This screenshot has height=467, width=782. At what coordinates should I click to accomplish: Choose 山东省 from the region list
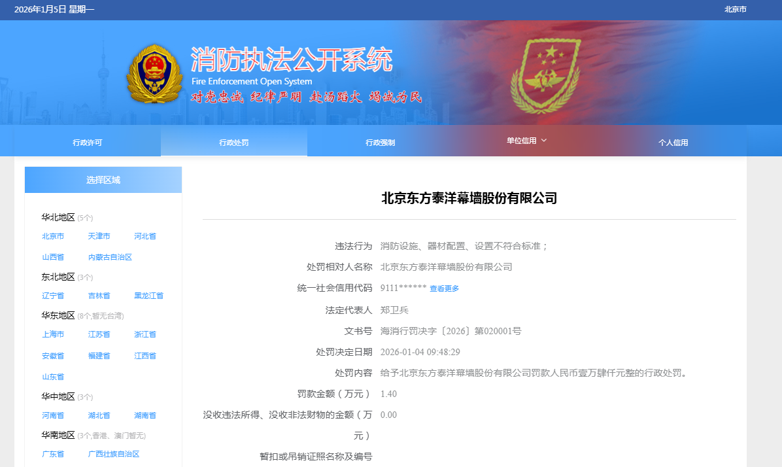coord(53,377)
